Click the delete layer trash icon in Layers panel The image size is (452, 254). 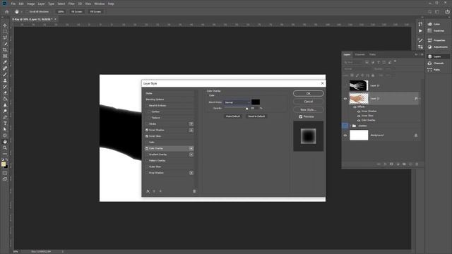tap(417, 164)
